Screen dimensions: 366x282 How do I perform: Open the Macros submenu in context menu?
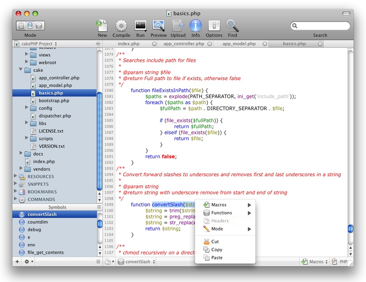pos(225,205)
